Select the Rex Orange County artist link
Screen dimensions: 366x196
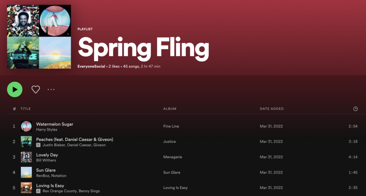[59, 191]
